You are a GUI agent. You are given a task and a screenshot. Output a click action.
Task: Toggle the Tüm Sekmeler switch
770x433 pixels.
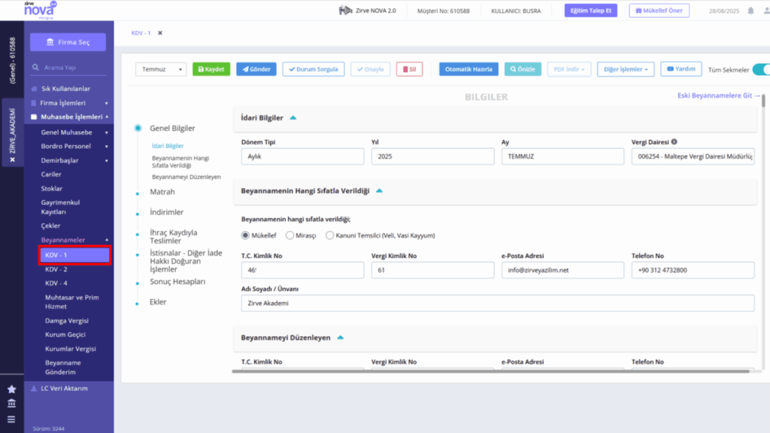762,70
